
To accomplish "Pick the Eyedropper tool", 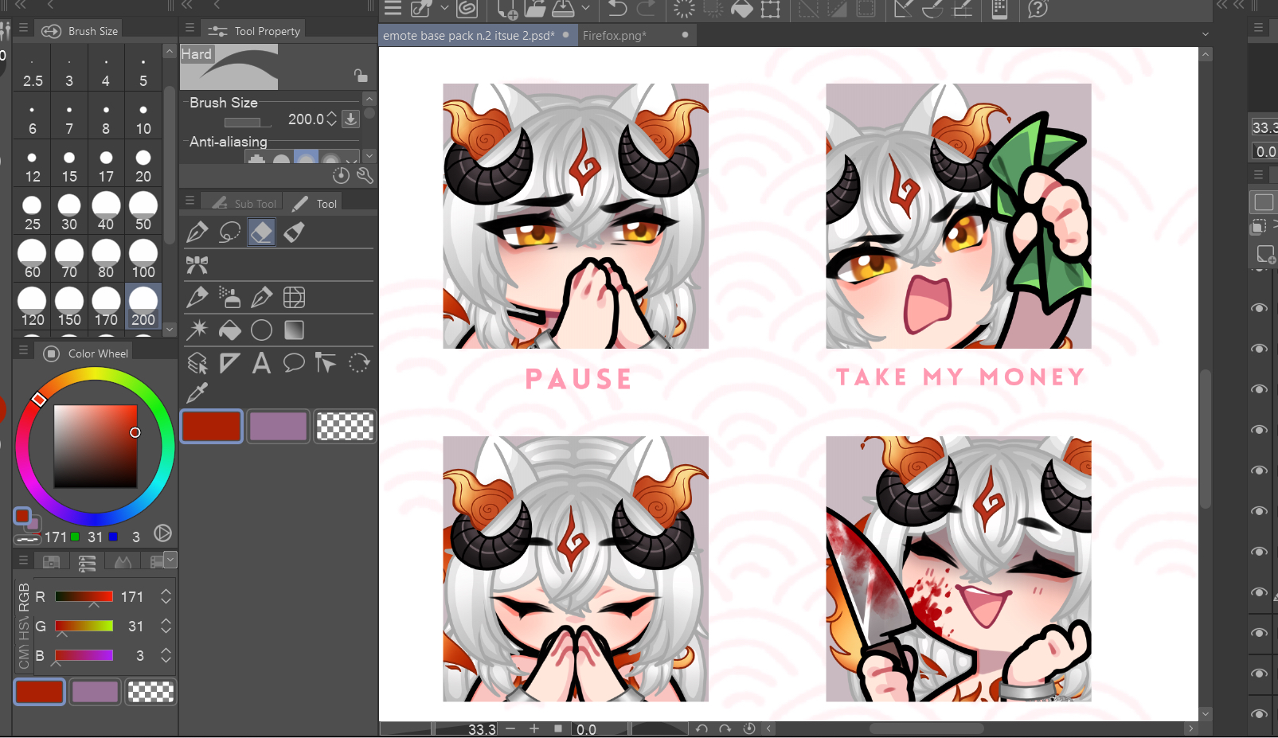I will click(197, 392).
